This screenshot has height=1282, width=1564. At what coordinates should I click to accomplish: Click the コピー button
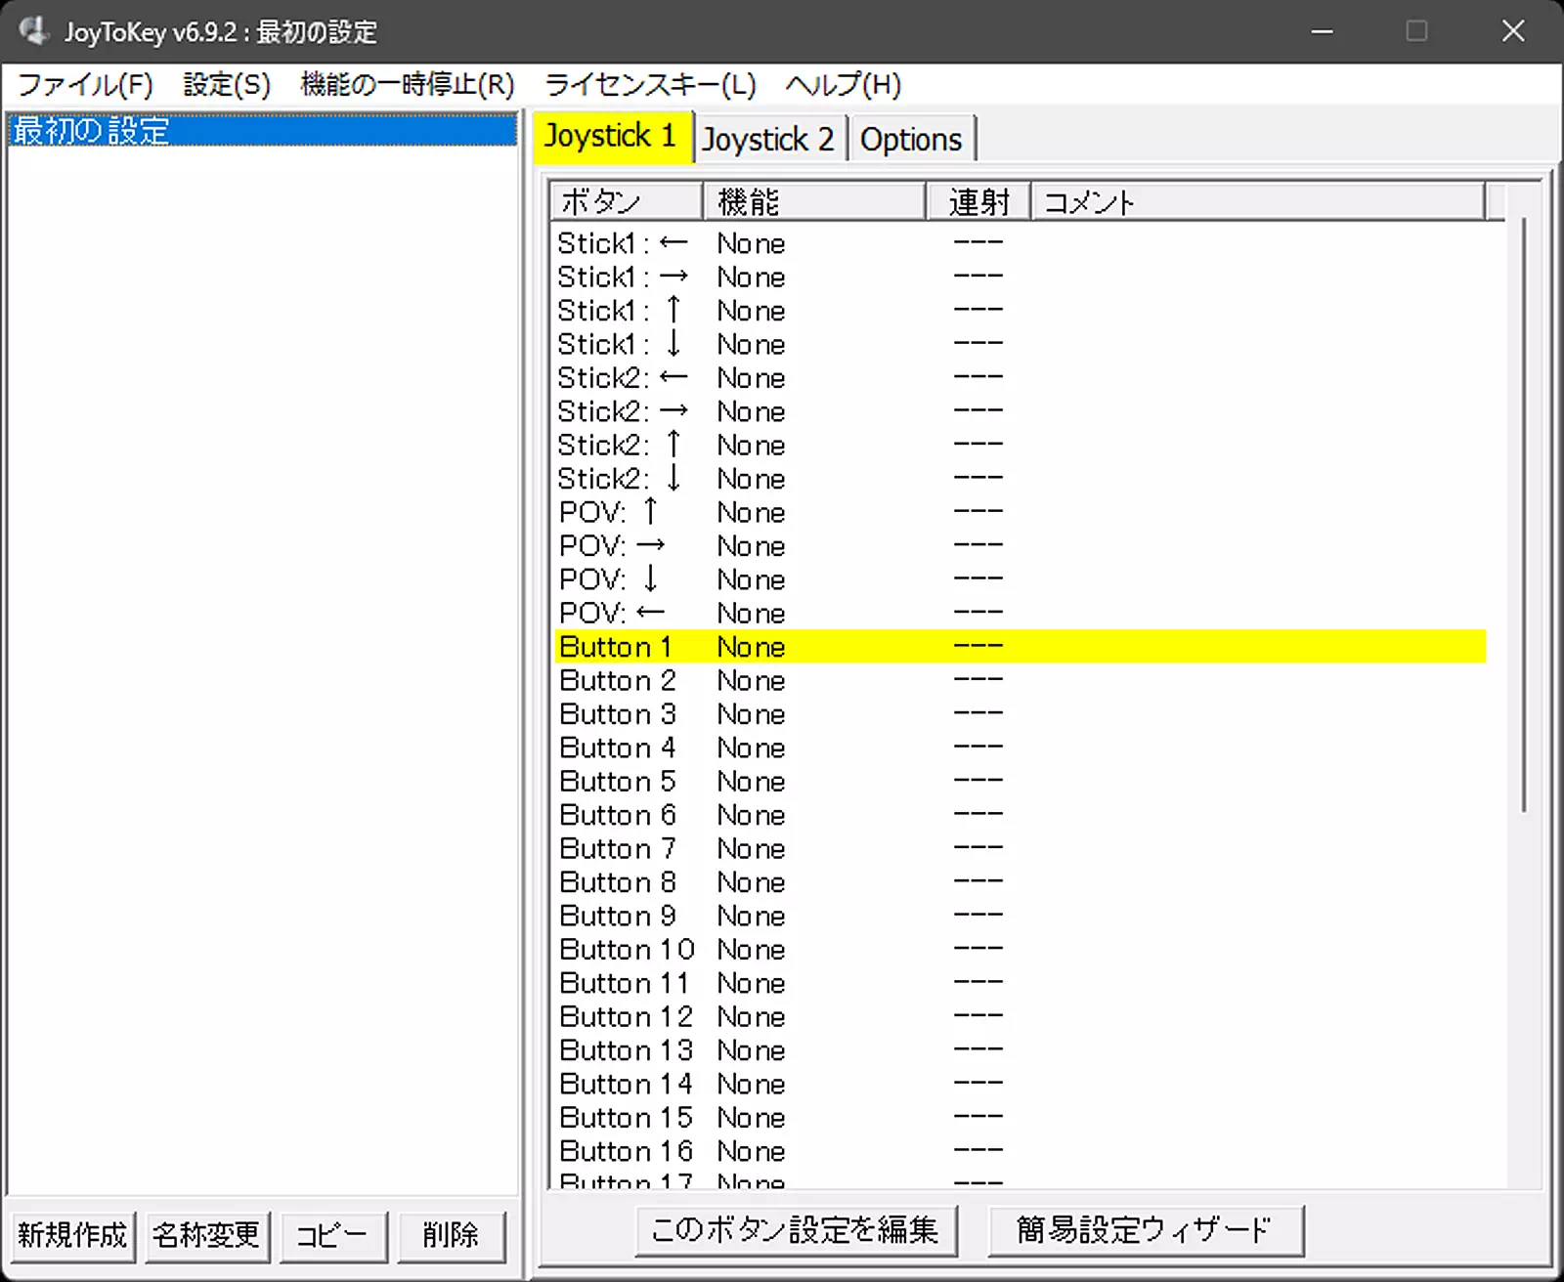[x=332, y=1236]
